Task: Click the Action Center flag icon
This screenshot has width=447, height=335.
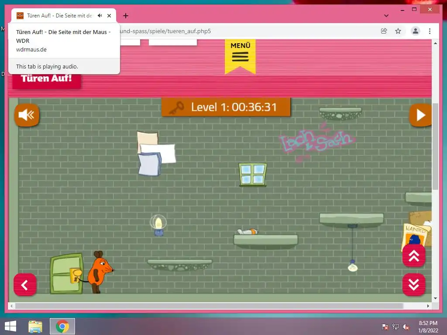Action: (385, 327)
